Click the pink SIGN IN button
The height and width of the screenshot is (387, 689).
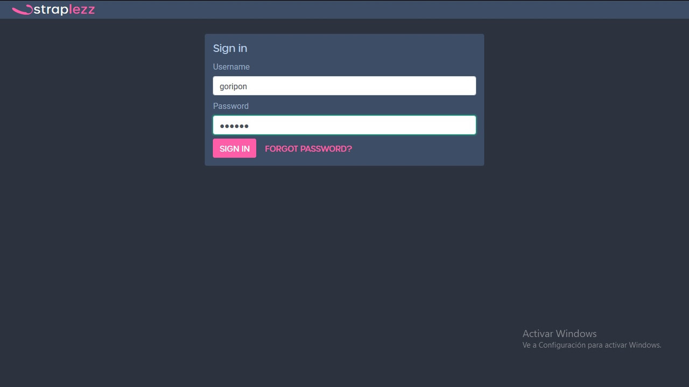(235, 148)
